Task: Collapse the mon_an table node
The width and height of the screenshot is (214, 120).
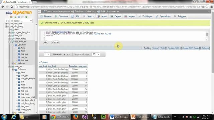Action: [x=10, y=66]
